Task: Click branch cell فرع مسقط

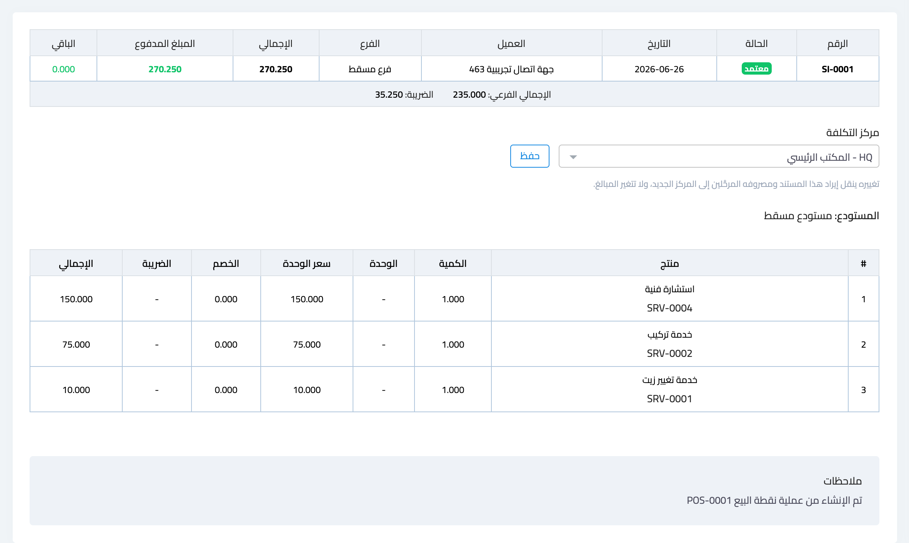Action: [x=370, y=69]
